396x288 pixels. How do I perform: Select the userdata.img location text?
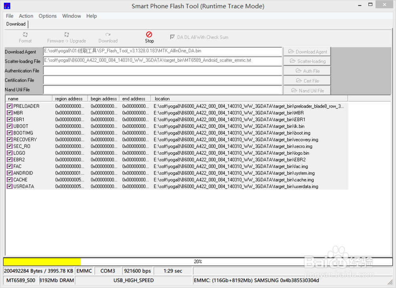pyautogui.click(x=236, y=186)
